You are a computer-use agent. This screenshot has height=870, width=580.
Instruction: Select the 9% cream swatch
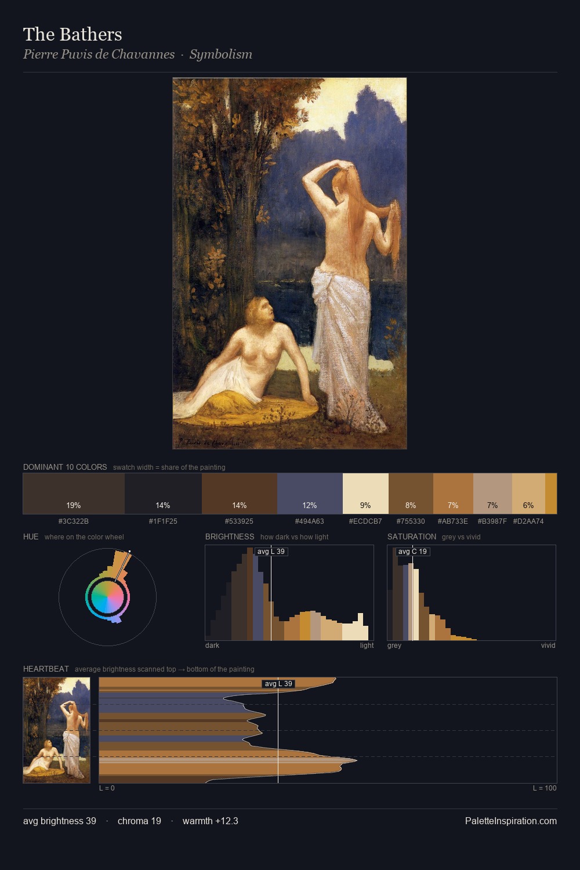tap(365, 494)
